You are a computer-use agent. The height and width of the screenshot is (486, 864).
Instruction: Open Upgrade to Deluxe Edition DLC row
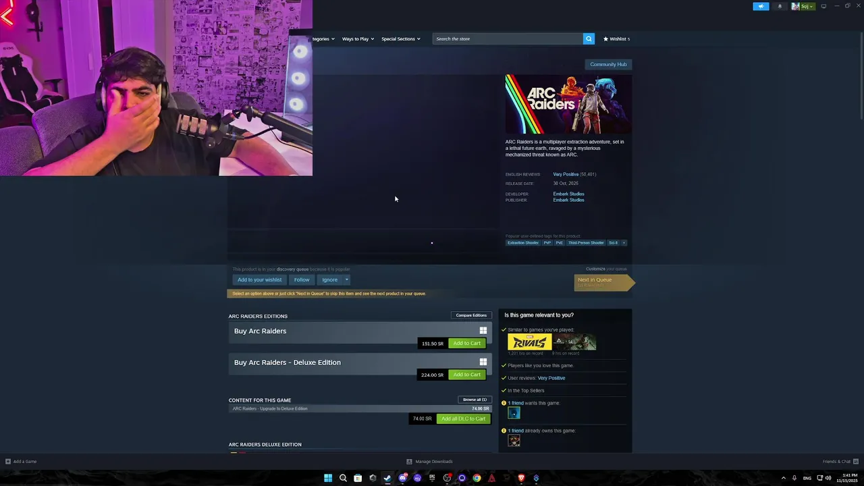tap(360, 408)
